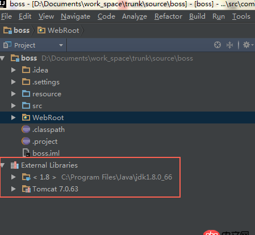Click the .settings folder icon
The width and height of the screenshot is (255, 235).
click(26, 82)
